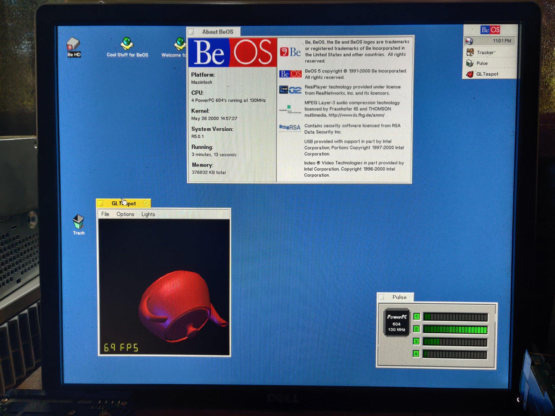Toggle CPU 2 button in Pulse

pos(417,329)
